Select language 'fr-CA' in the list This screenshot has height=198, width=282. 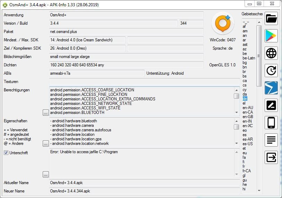coord(247,171)
